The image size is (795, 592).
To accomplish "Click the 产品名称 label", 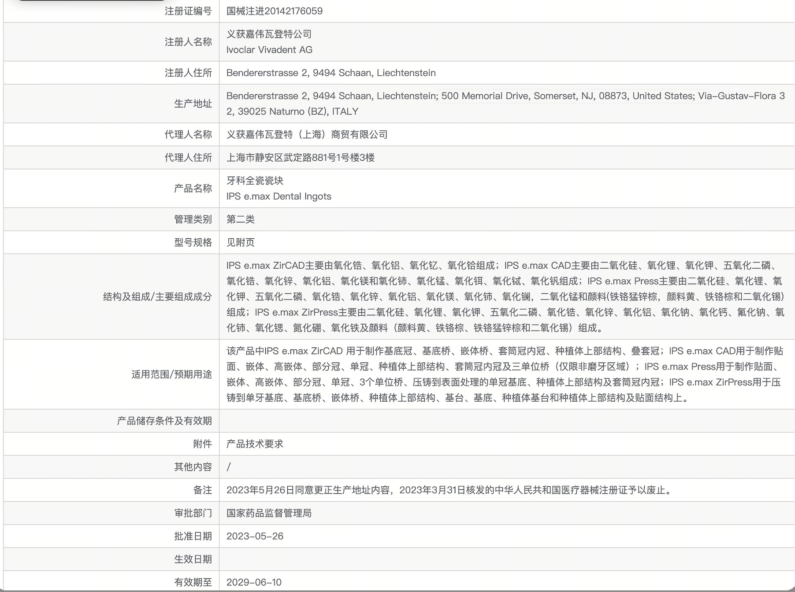I will coord(193,189).
